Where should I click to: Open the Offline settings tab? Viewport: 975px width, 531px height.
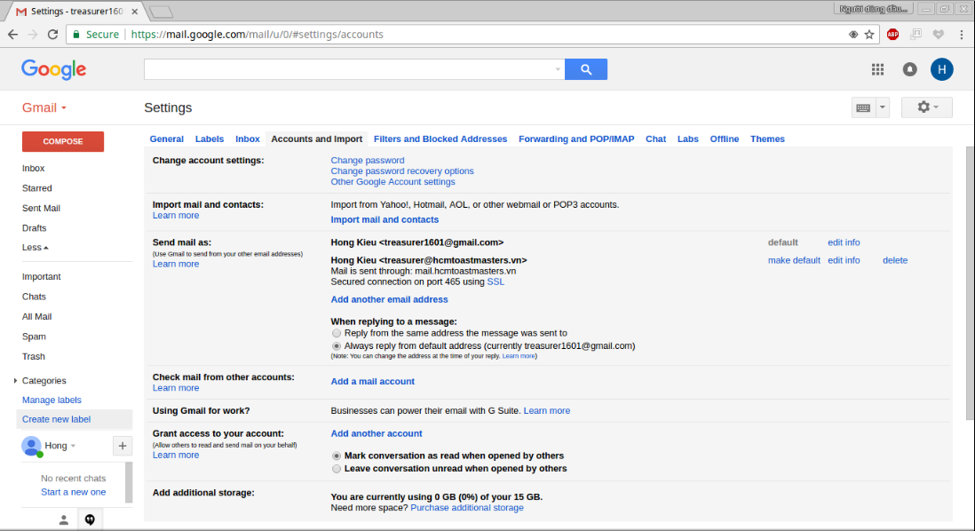point(725,139)
